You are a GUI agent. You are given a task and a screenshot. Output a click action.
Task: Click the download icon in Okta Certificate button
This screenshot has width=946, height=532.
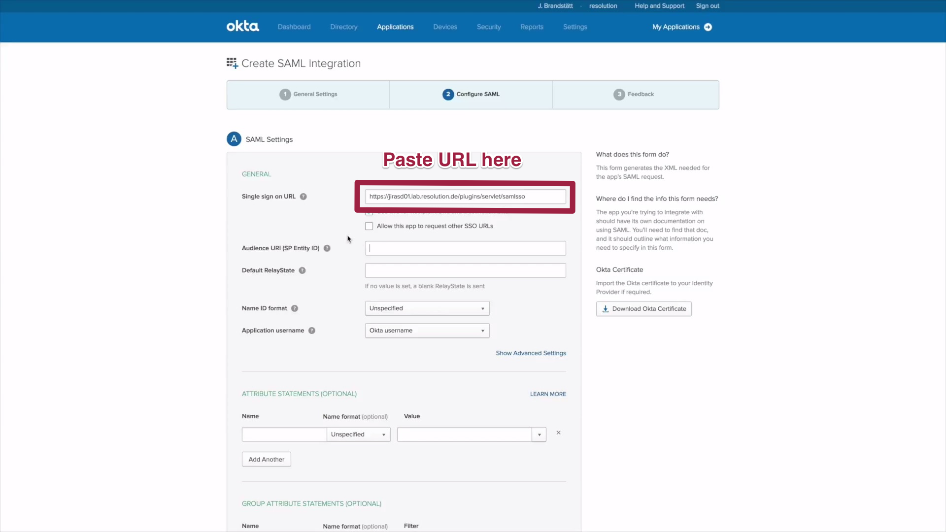(606, 309)
